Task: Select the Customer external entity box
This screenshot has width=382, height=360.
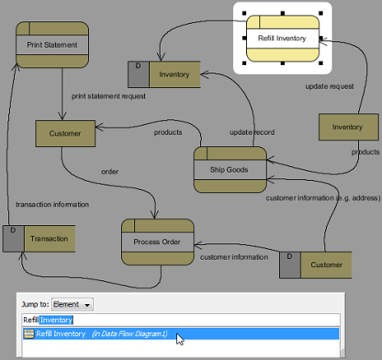Action: [x=65, y=133]
